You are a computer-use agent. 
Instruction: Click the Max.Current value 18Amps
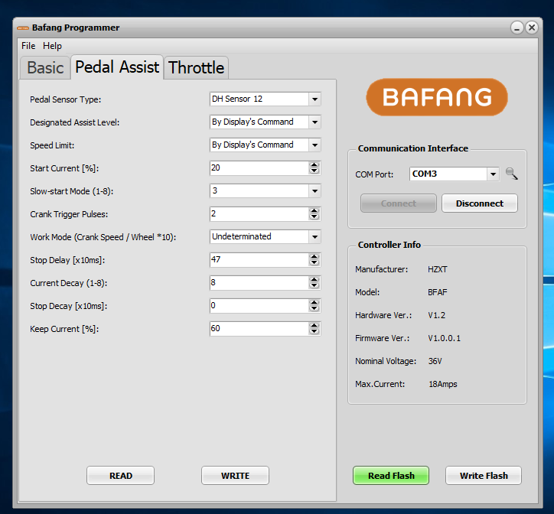click(443, 384)
